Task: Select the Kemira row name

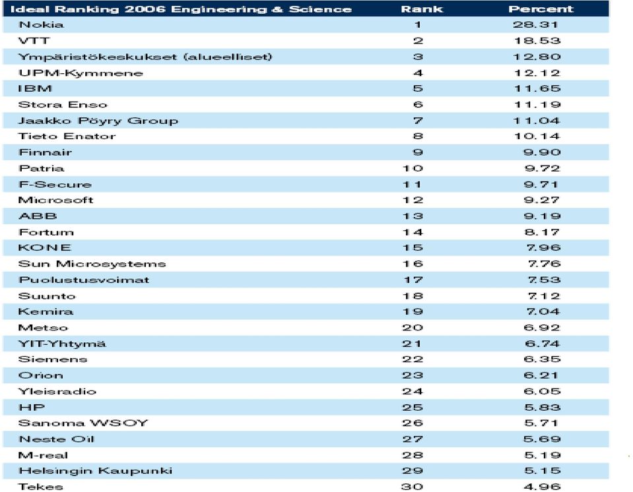Action: point(46,311)
